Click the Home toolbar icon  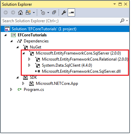point(20,12)
